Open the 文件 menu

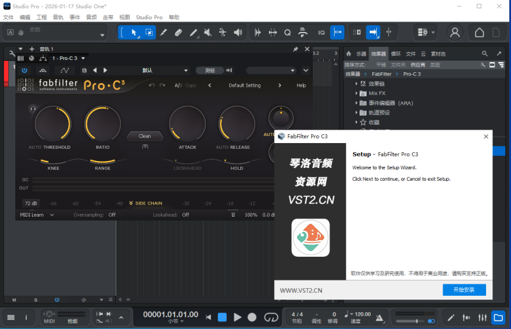click(x=8, y=17)
